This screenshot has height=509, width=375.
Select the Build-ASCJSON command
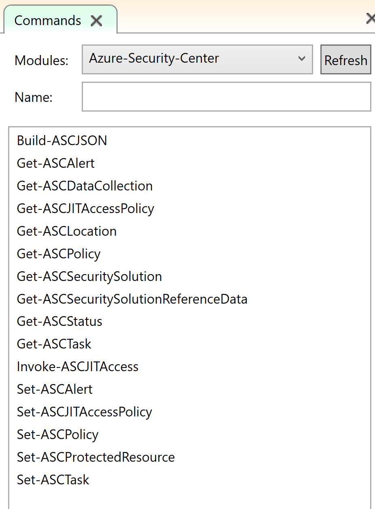click(62, 141)
